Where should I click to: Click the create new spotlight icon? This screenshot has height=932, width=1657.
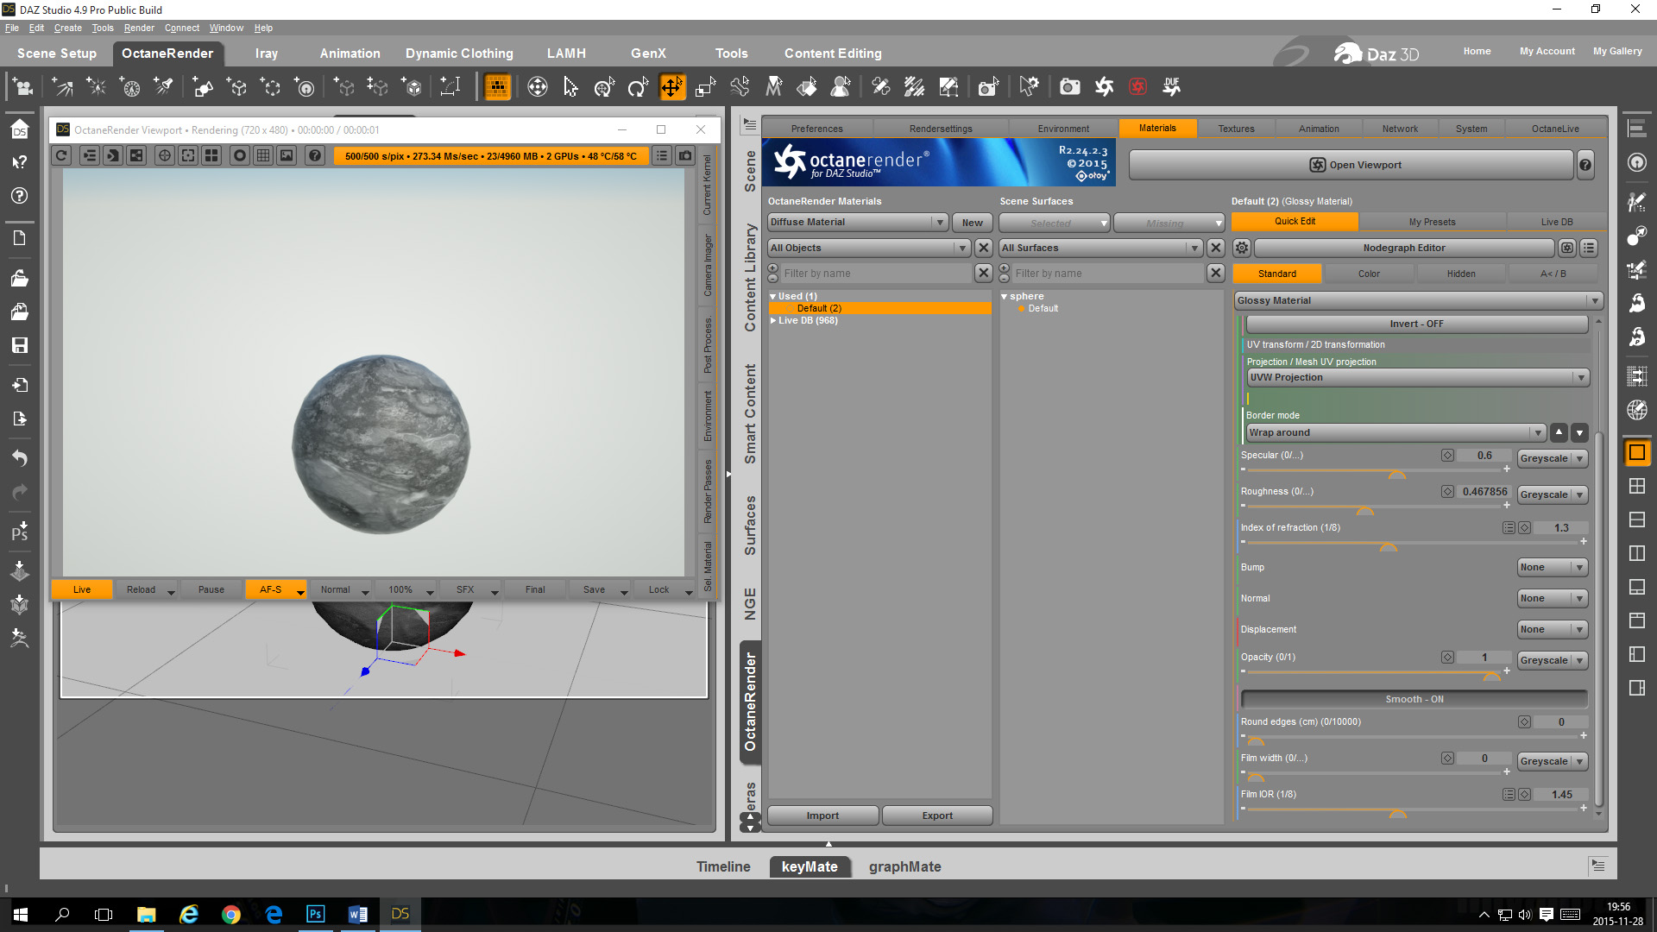[x=163, y=86]
